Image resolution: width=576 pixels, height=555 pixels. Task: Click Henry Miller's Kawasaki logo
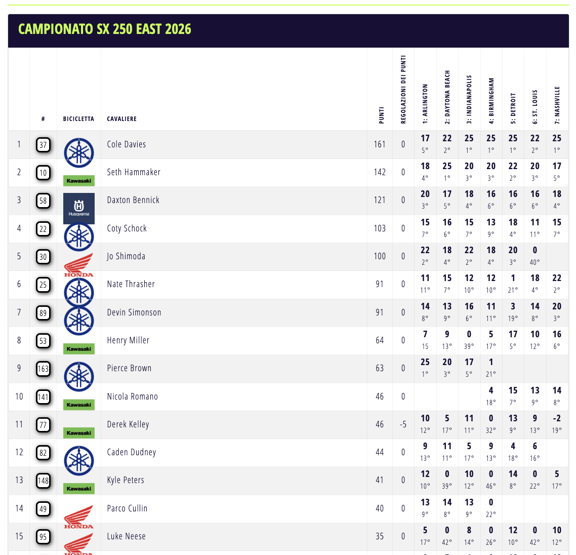(79, 349)
